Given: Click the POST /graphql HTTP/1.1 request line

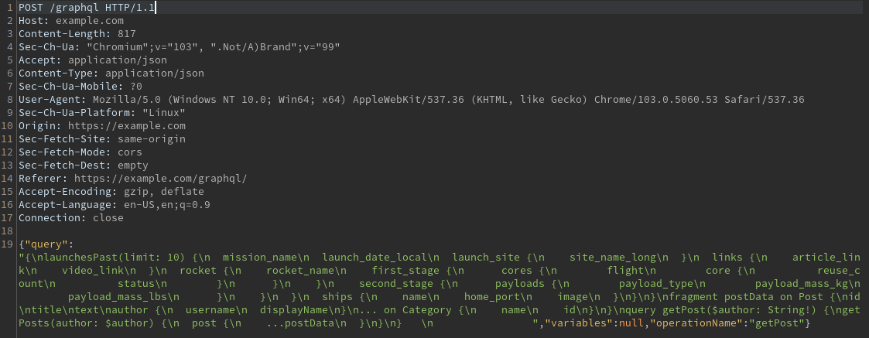Looking at the screenshot, I should 87,7.
